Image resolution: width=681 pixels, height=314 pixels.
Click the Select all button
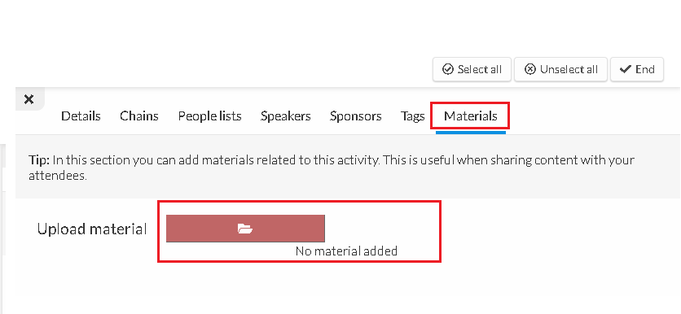pyautogui.click(x=472, y=69)
